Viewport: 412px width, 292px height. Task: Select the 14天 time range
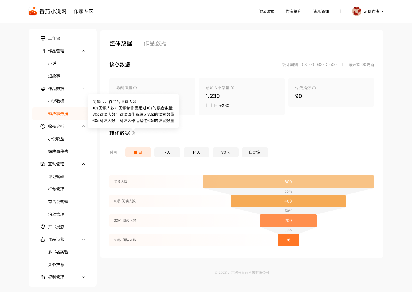coord(197,152)
